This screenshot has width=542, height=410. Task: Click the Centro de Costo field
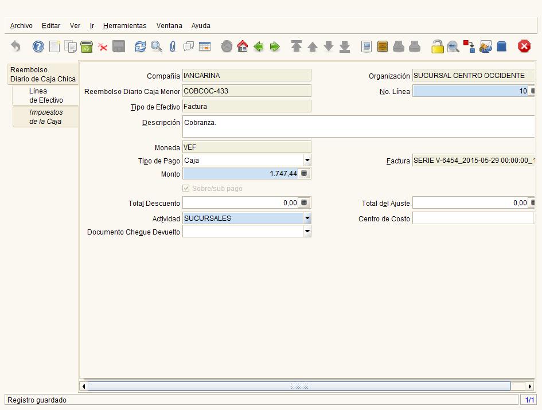[x=473, y=218]
